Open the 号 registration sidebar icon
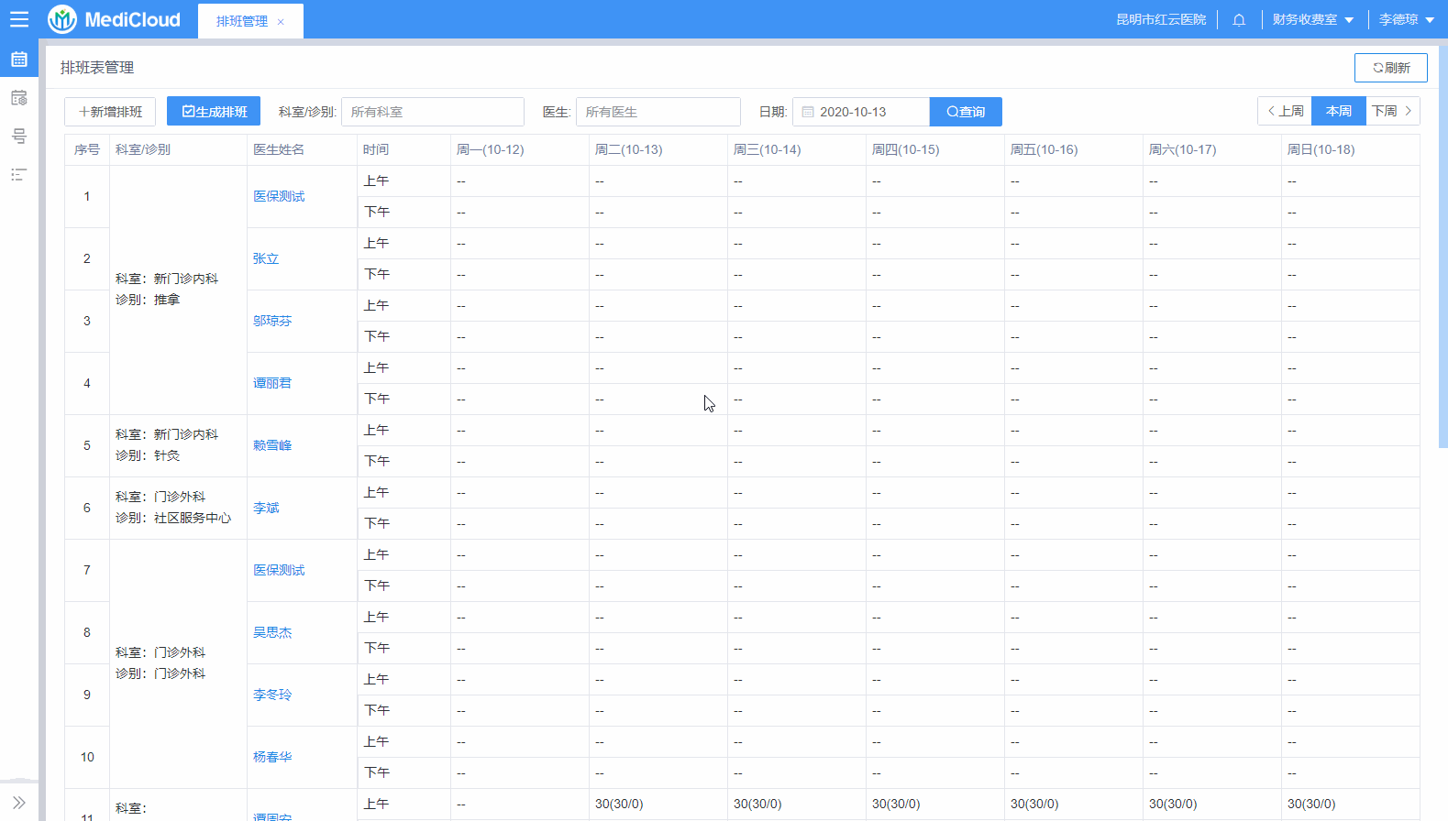 (18, 137)
